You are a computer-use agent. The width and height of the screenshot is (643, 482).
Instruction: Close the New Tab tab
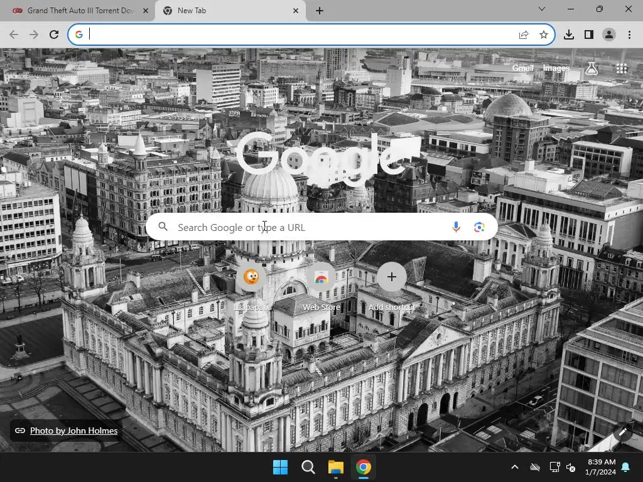(296, 11)
